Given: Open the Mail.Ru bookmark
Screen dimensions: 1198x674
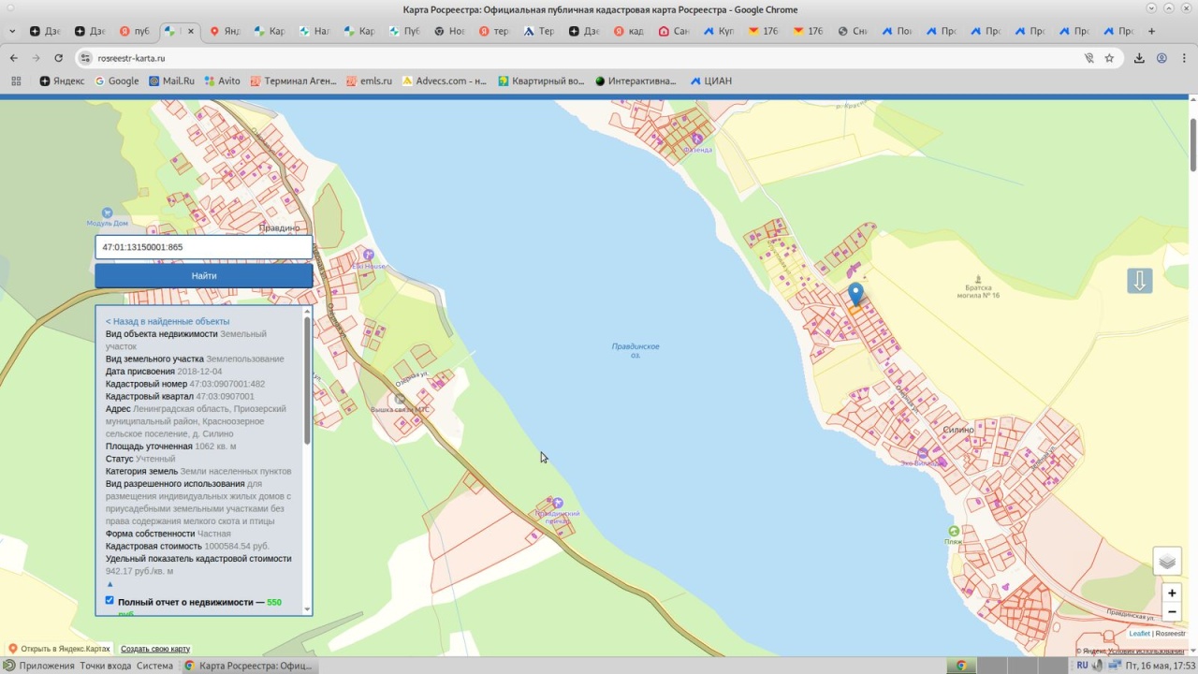Looking at the screenshot, I should pos(170,81).
